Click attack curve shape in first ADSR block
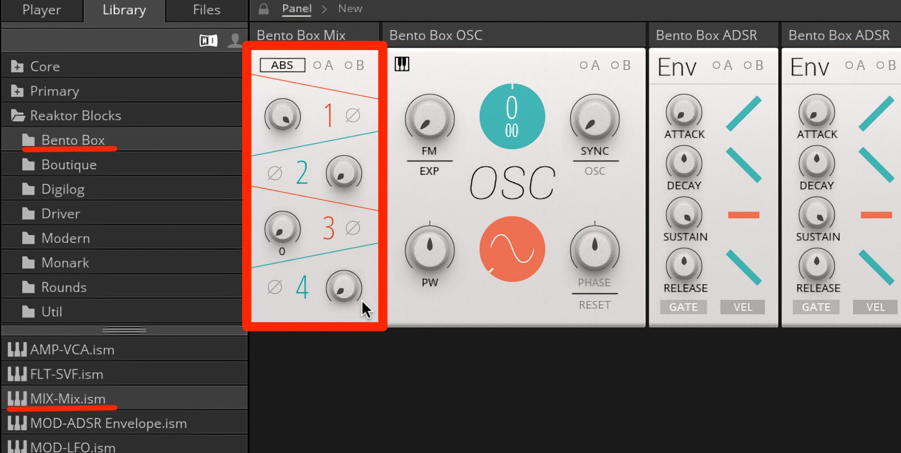901x453 pixels. tap(744, 113)
